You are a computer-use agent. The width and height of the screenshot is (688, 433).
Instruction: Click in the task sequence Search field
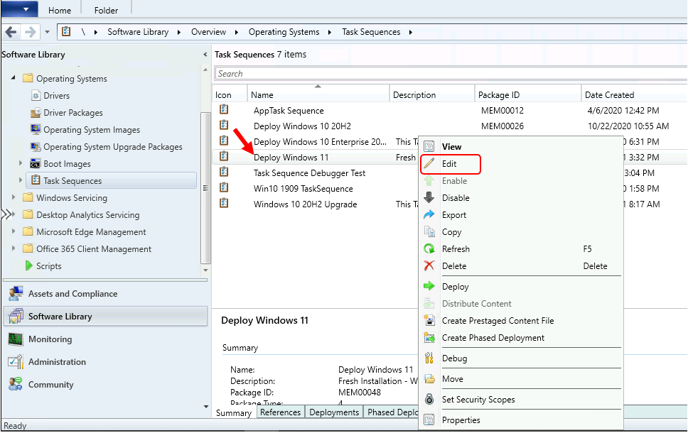tap(451, 74)
